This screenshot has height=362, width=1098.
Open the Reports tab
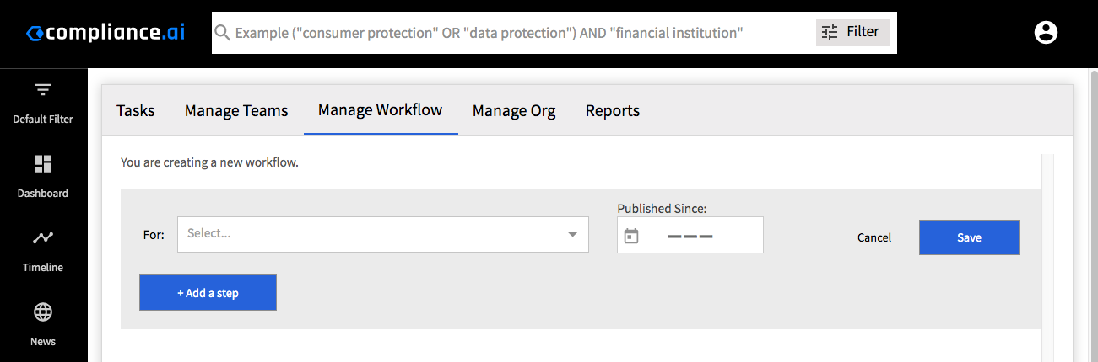coord(613,110)
